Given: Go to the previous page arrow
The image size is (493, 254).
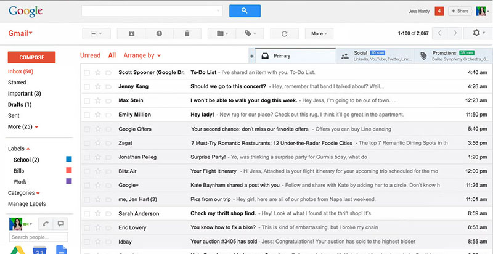Looking at the screenshot, I should [x=440, y=33].
